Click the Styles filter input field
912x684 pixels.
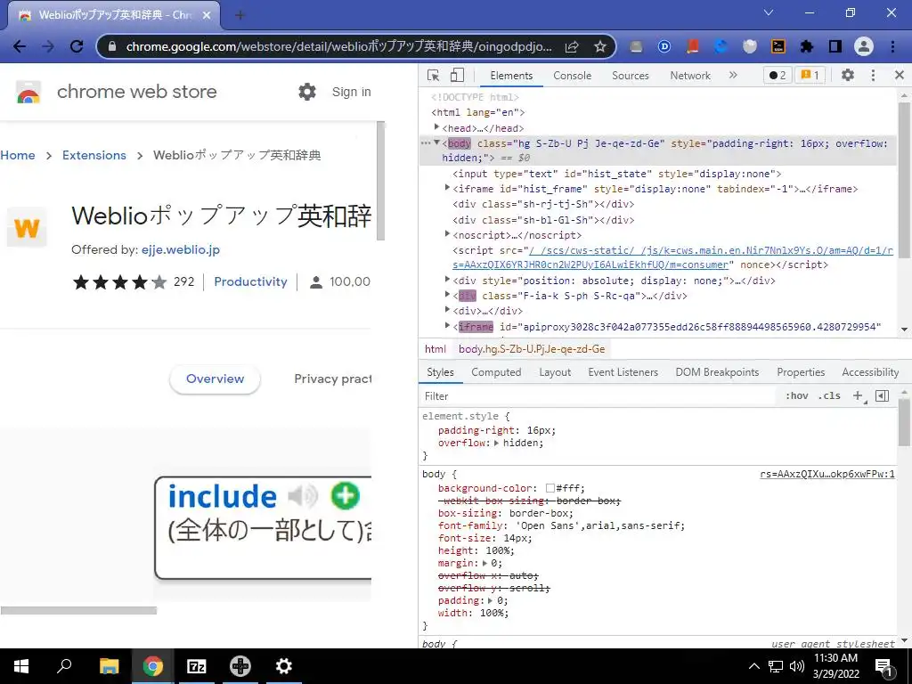[599, 396]
